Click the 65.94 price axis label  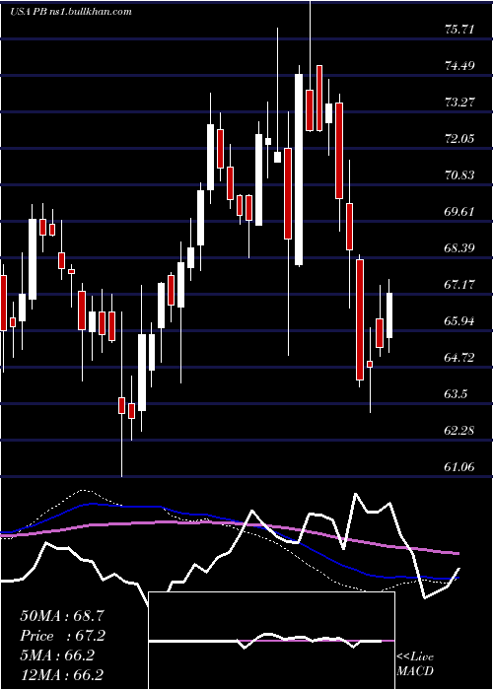coord(460,321)
